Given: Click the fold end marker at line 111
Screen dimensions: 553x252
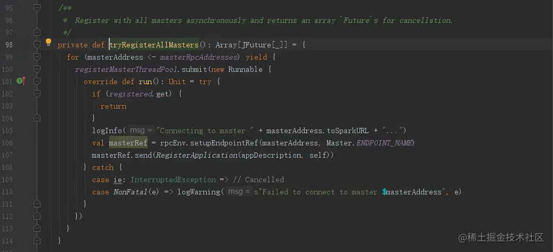Looking at the screenshot, I should (37, 204).
